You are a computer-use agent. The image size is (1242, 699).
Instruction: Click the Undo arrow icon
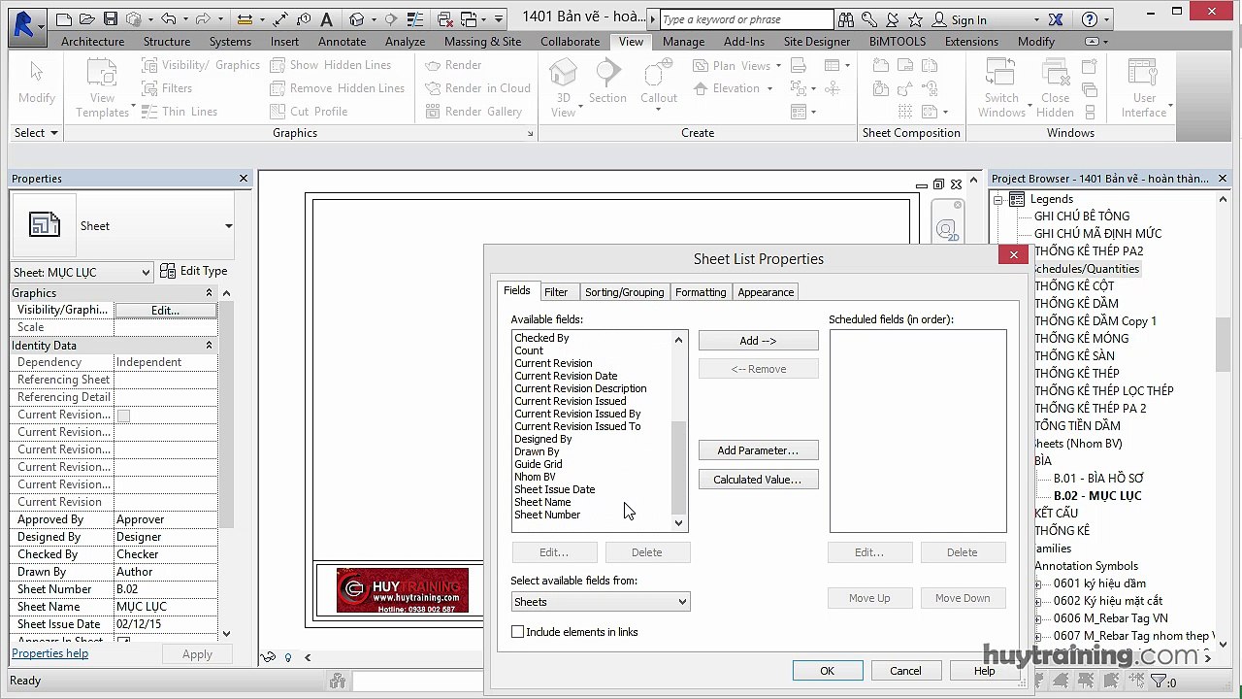168,19
